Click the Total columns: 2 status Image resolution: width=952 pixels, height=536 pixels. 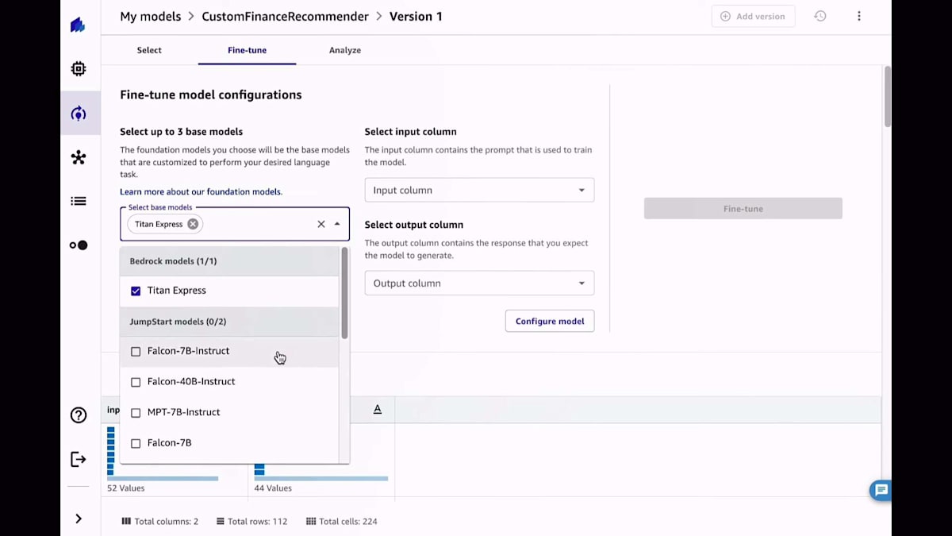click(x=160, y=522)
